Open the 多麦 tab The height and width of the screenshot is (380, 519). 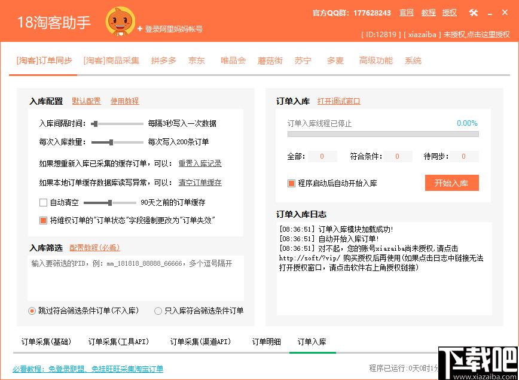pos(335,60)
